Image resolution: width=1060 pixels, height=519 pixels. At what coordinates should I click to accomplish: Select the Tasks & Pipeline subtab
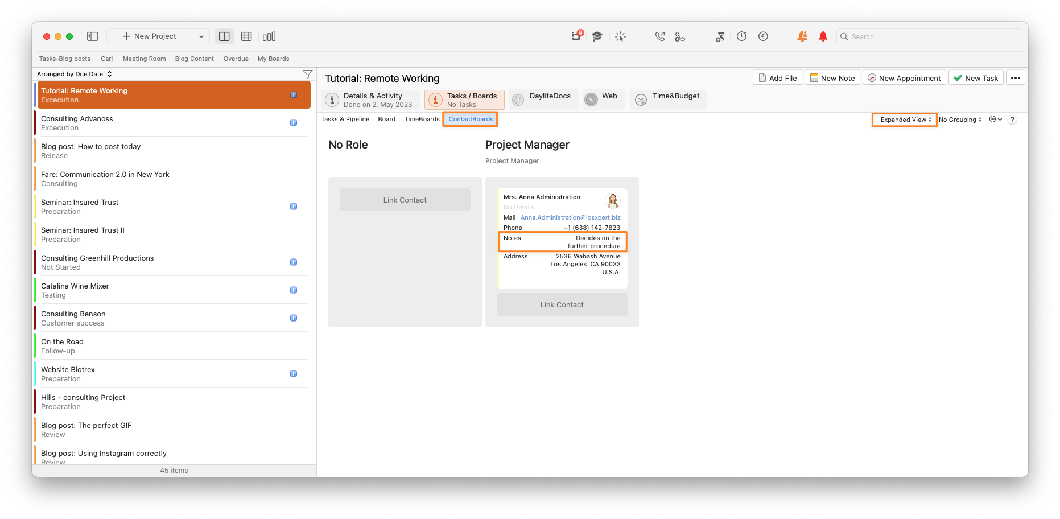click(x=345, y=119)
